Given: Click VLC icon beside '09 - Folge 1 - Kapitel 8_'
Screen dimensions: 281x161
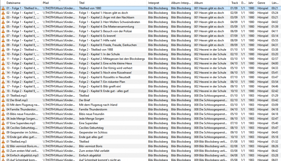Looking at the screenshot, I should tap(3, 45).
